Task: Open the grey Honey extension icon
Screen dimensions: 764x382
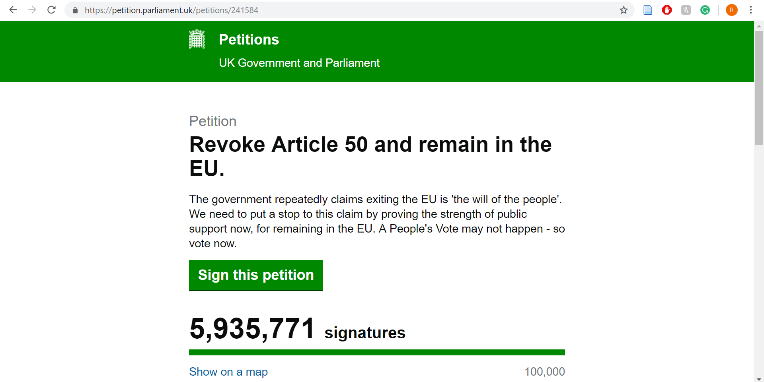Action: pyautogui.click(x=686, y=10)
